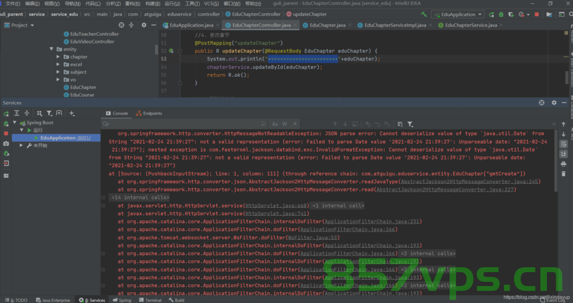
Task: Open the EduApplication run configuration dropdown
Action: [x=458, y=15]
